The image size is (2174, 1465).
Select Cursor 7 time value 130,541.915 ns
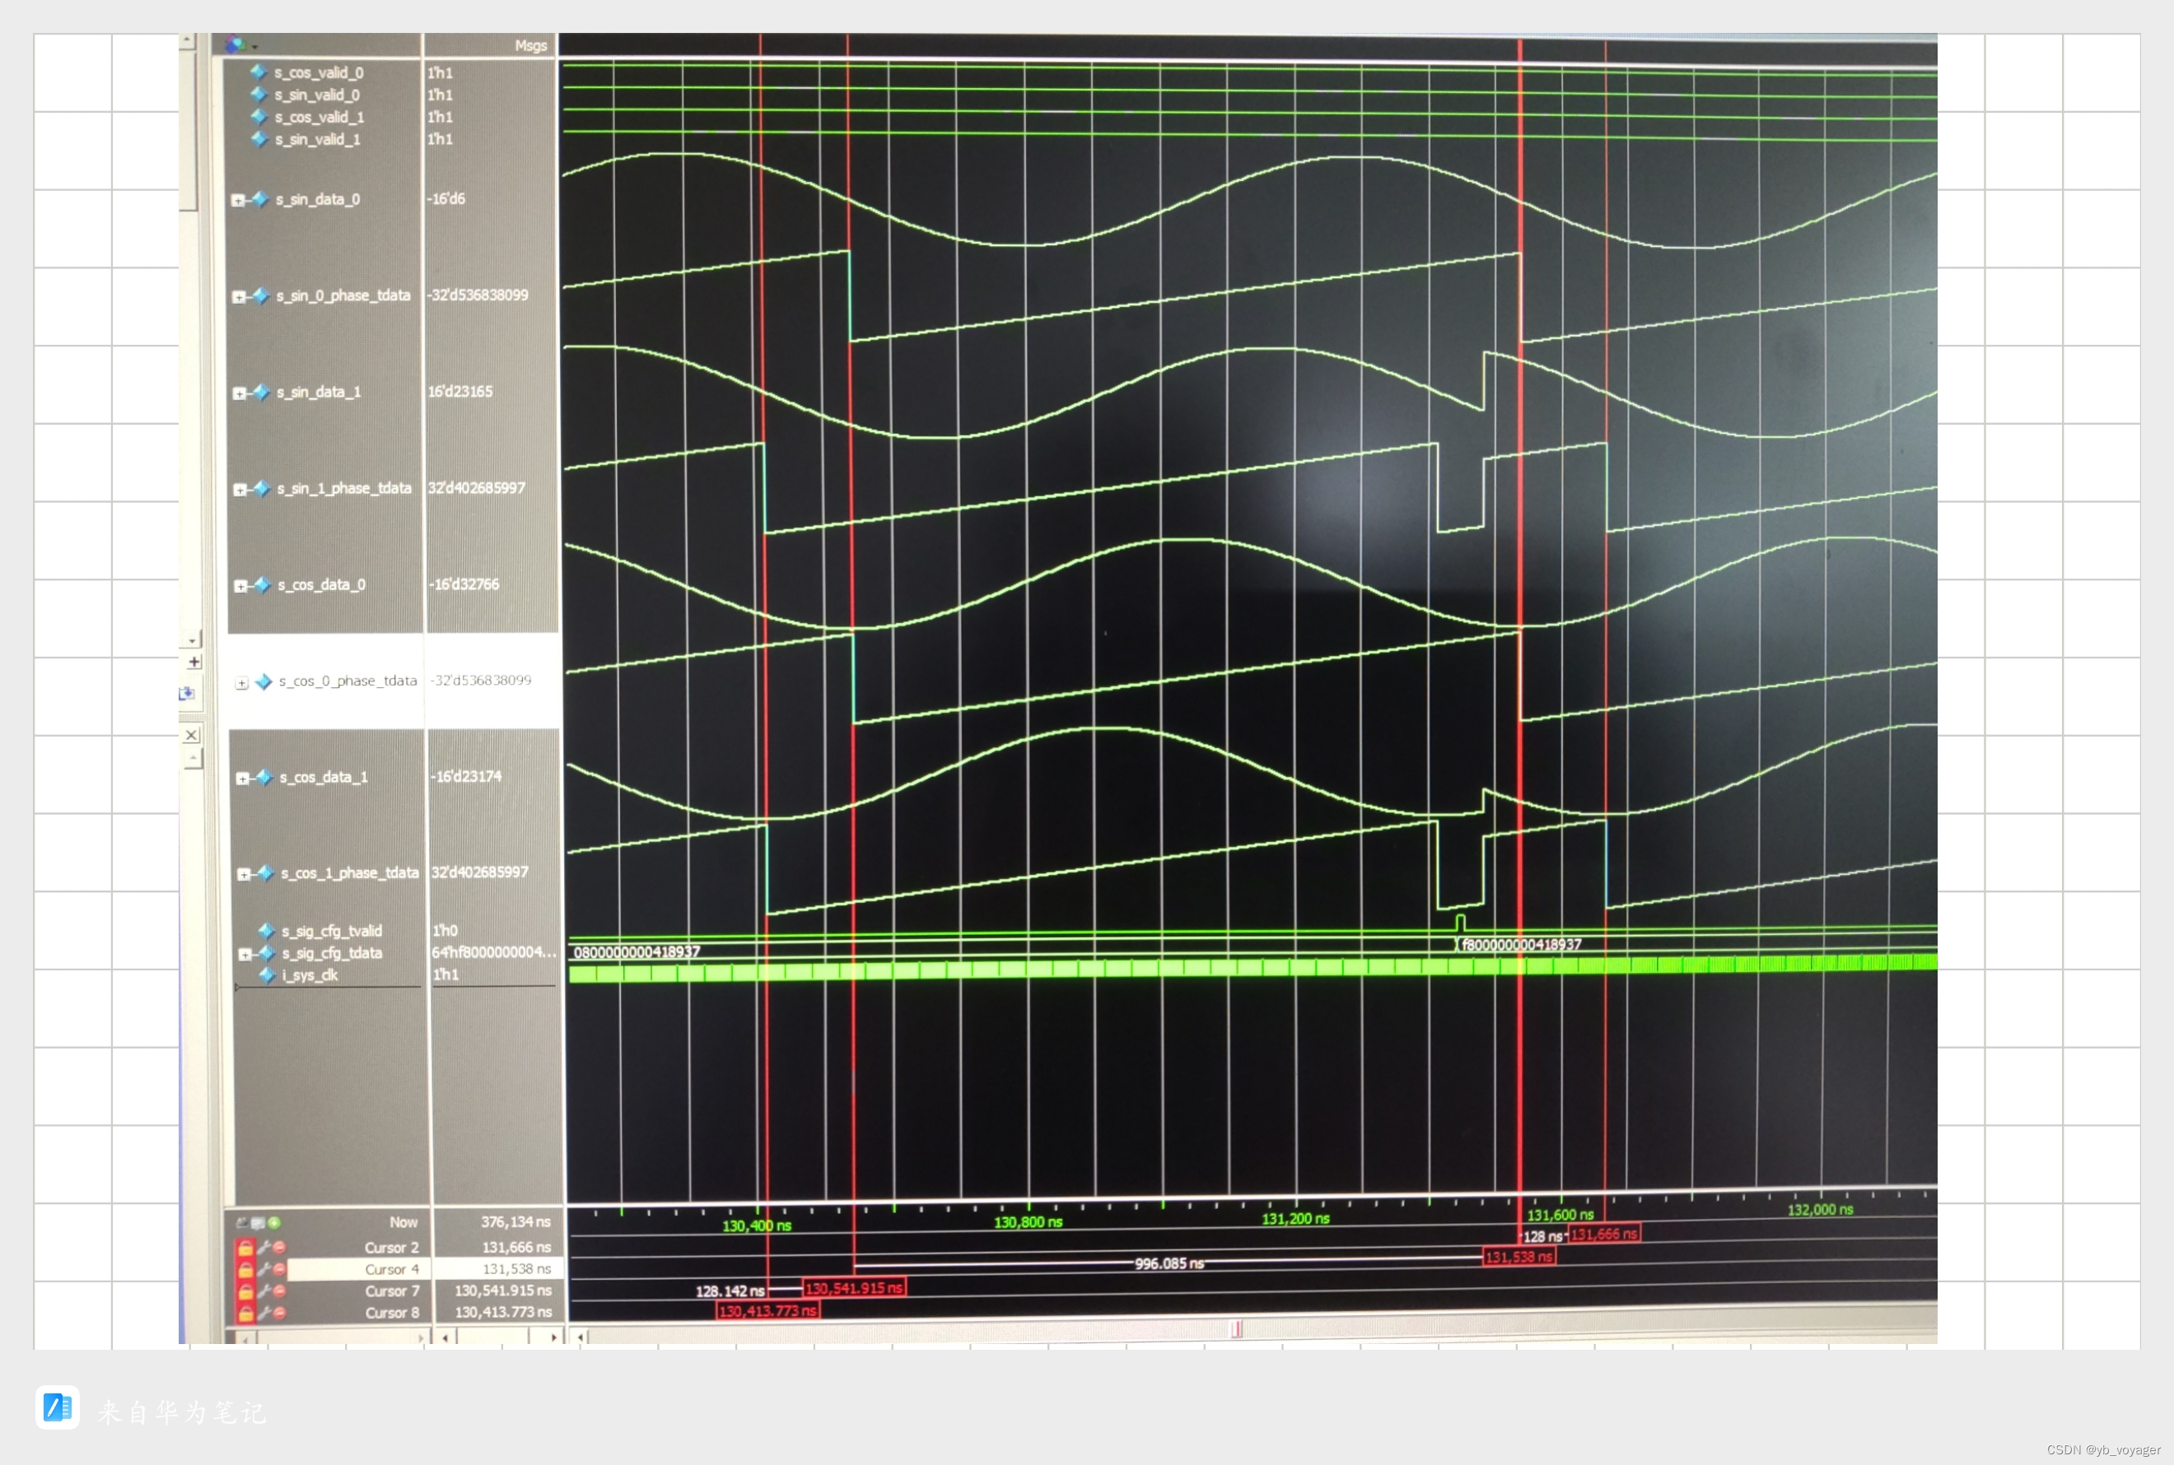(503, 1291)
